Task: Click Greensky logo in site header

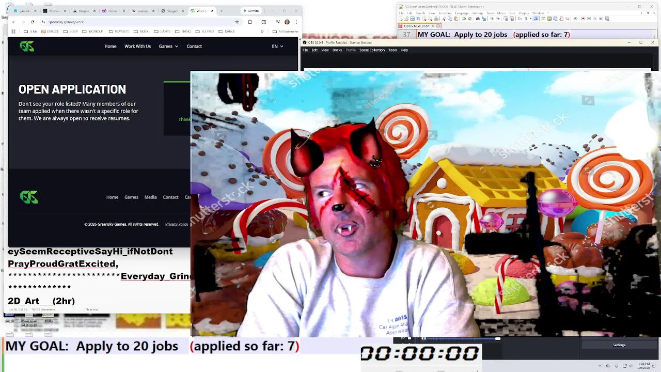Action: pos(27,47)
